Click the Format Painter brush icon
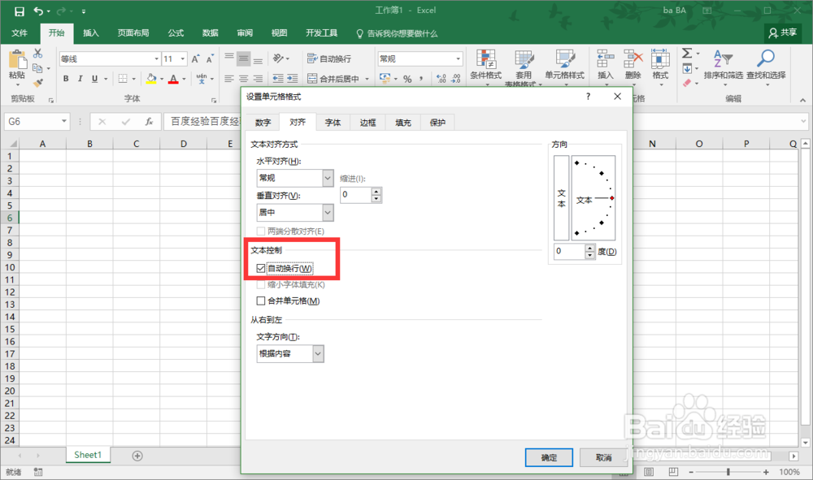Image resolution: width=813 pixels, height=480 pixels. pos(38,83)
